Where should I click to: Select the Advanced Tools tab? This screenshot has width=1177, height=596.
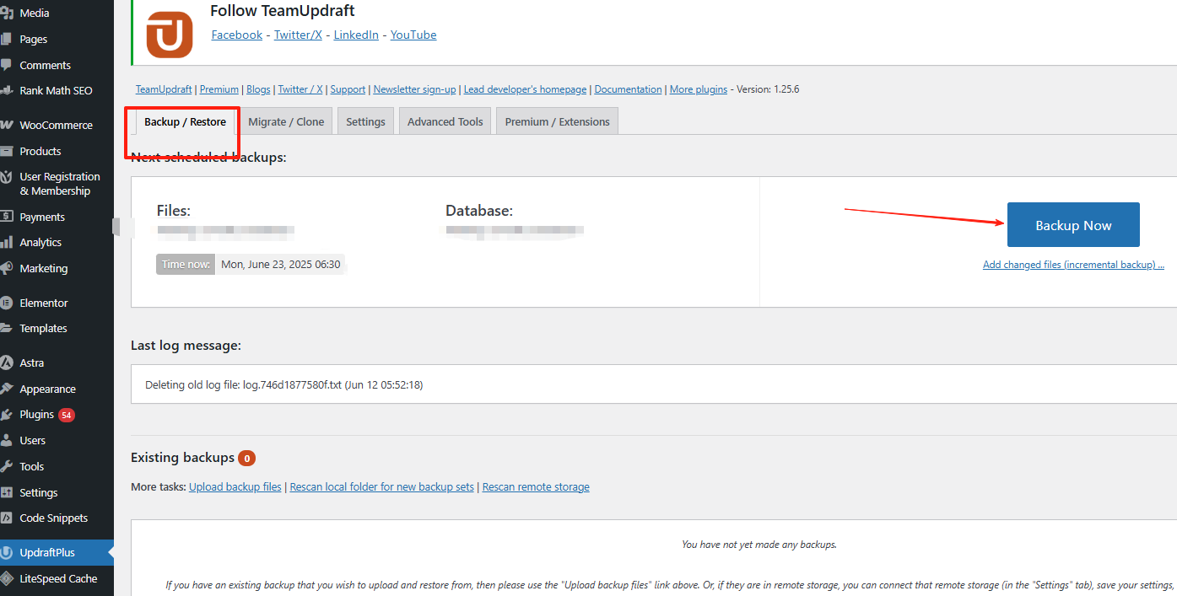pyautogui.click(x=445, y=121)
